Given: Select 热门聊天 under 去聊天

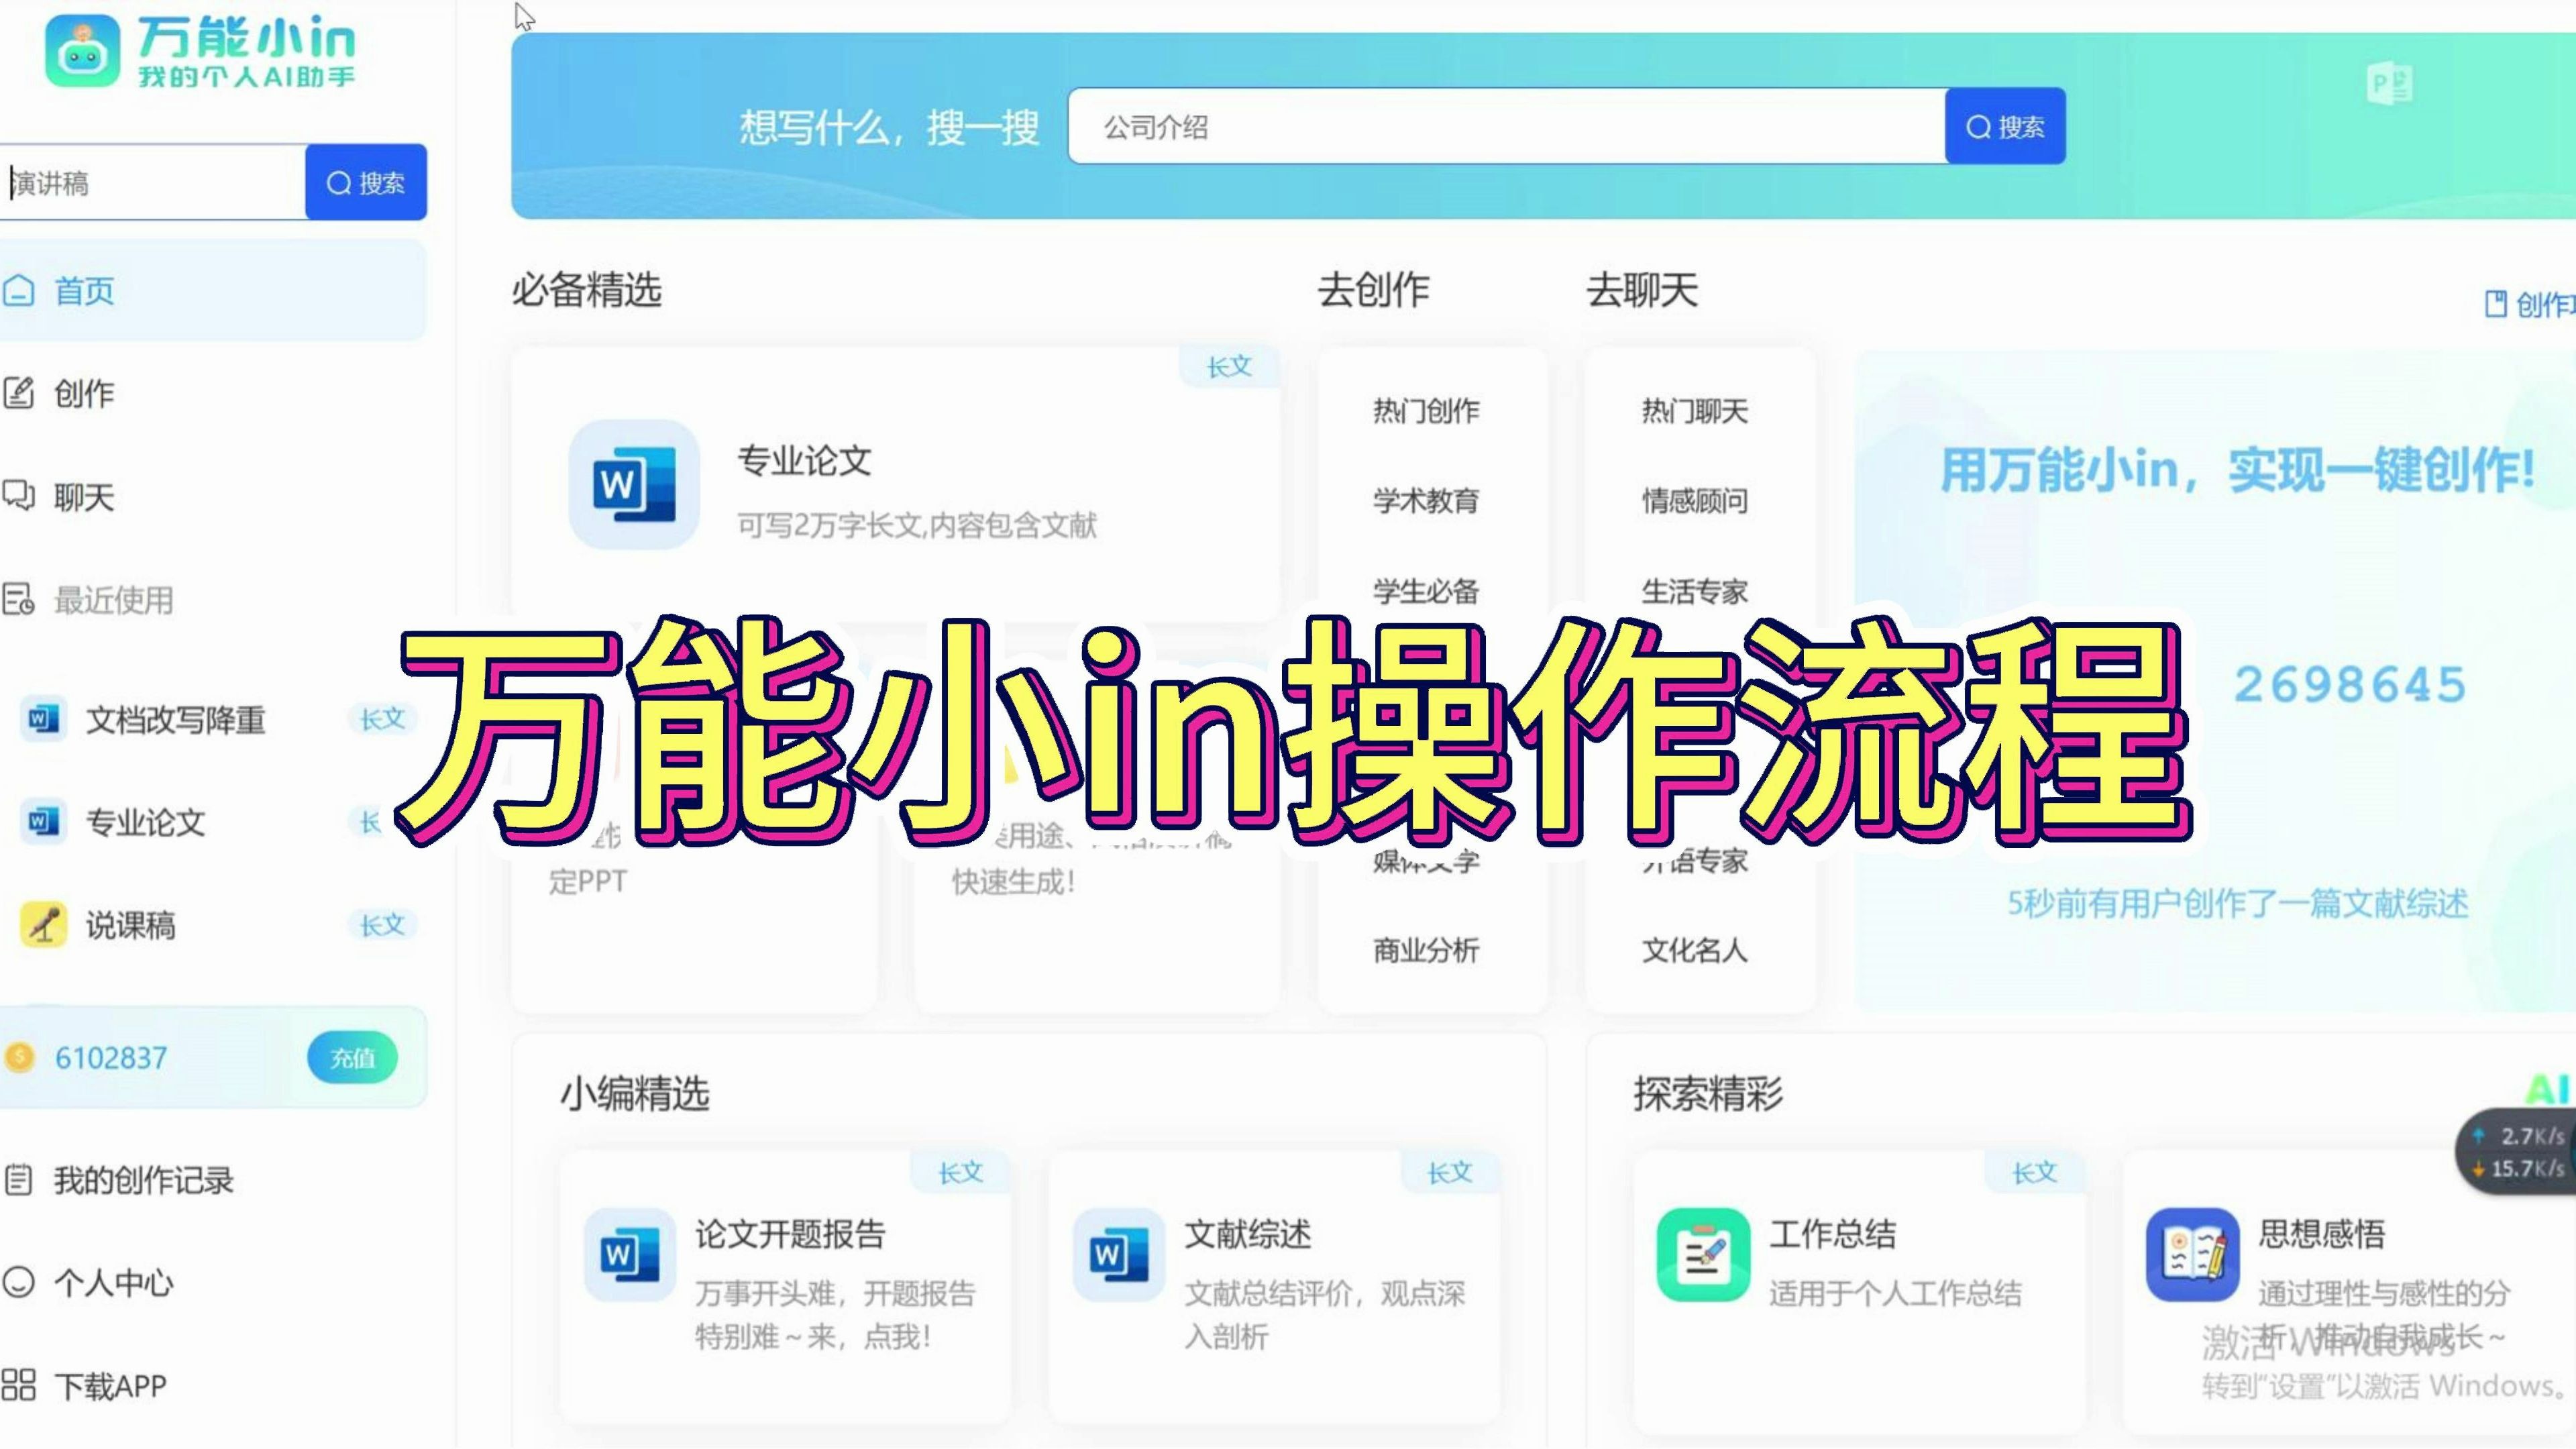Looking at the screenshot, I should pyautogui.click(x=1694, y=411).
